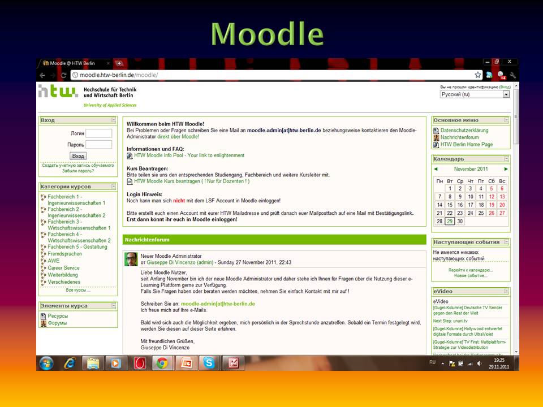This screenshot has height=407, width=543.
Task: Click the Пароль input field
Action: pos(98,145)
